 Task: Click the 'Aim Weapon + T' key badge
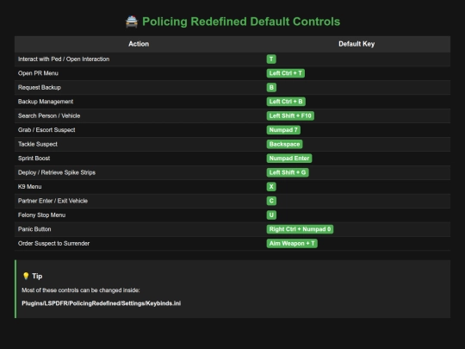292,243
